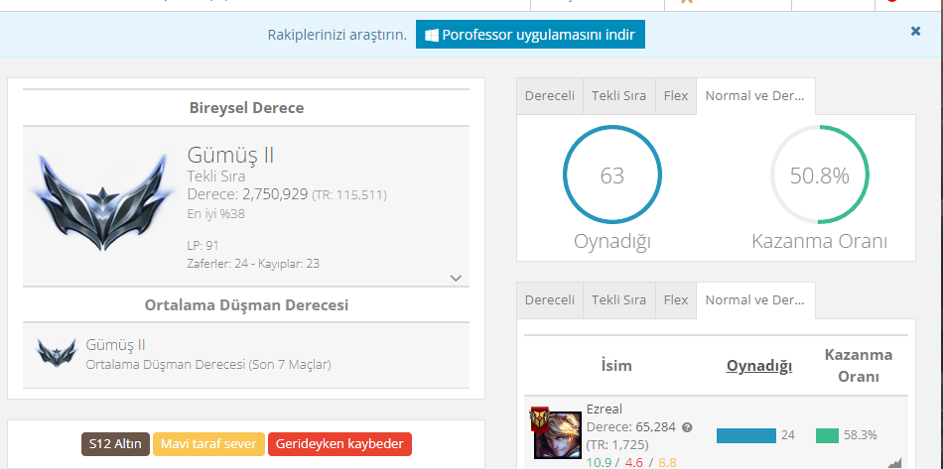
Task: Click the Bireysel Derece heading
Action: [246, 108]
